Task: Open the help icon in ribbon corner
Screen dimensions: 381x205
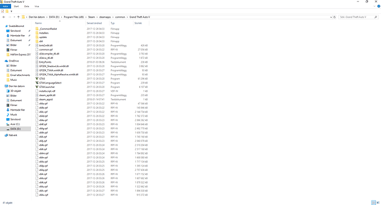Action: (x=379, y=6)
